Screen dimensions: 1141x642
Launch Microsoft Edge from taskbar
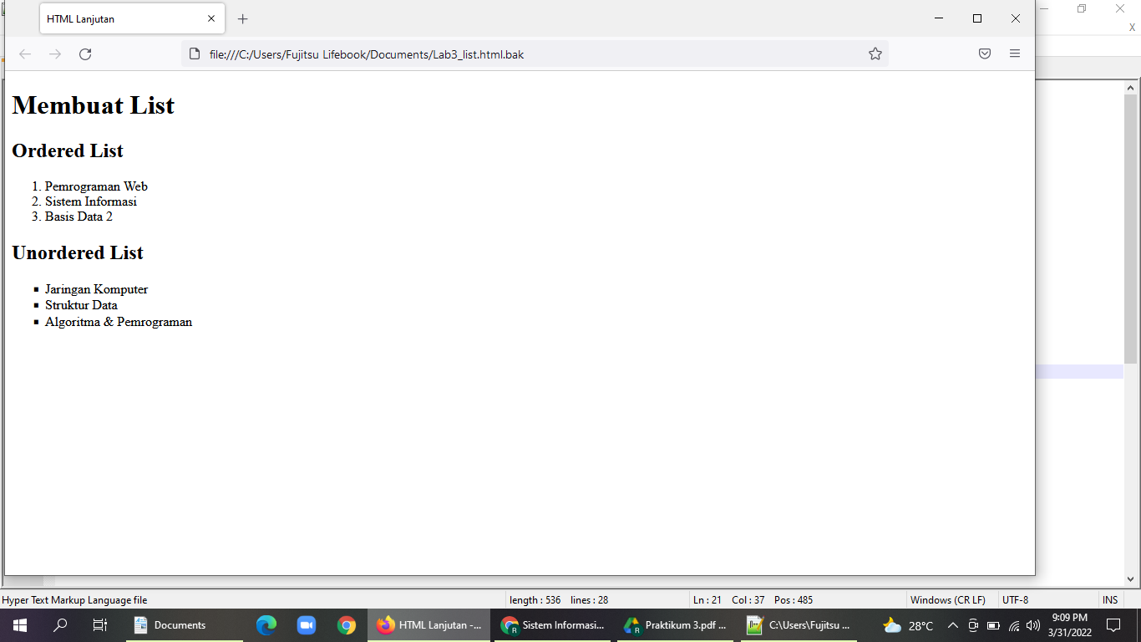pyautogui.click(x=266, y=625)
